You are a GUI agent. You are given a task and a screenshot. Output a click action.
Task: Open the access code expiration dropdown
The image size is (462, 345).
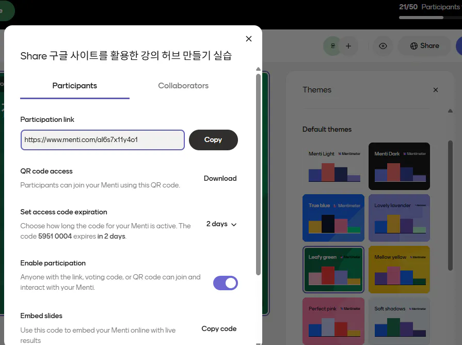[x=221, y=224]
